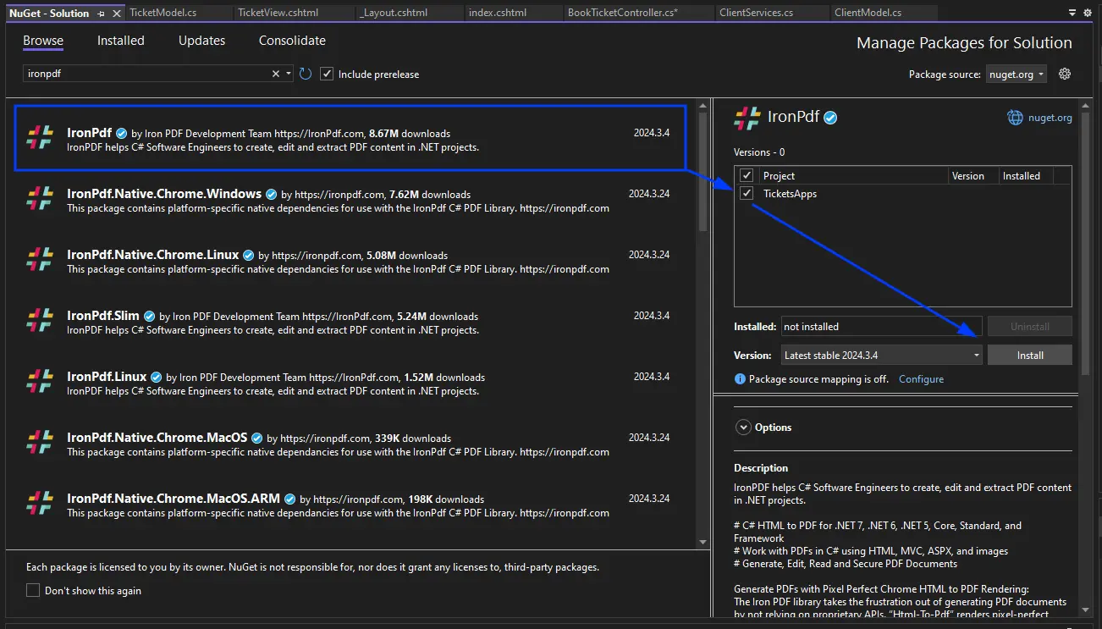The width and height of the screenshot is (1102, 629).
Task: Click the IronPdf.Linux package logo
Action: 40,382
